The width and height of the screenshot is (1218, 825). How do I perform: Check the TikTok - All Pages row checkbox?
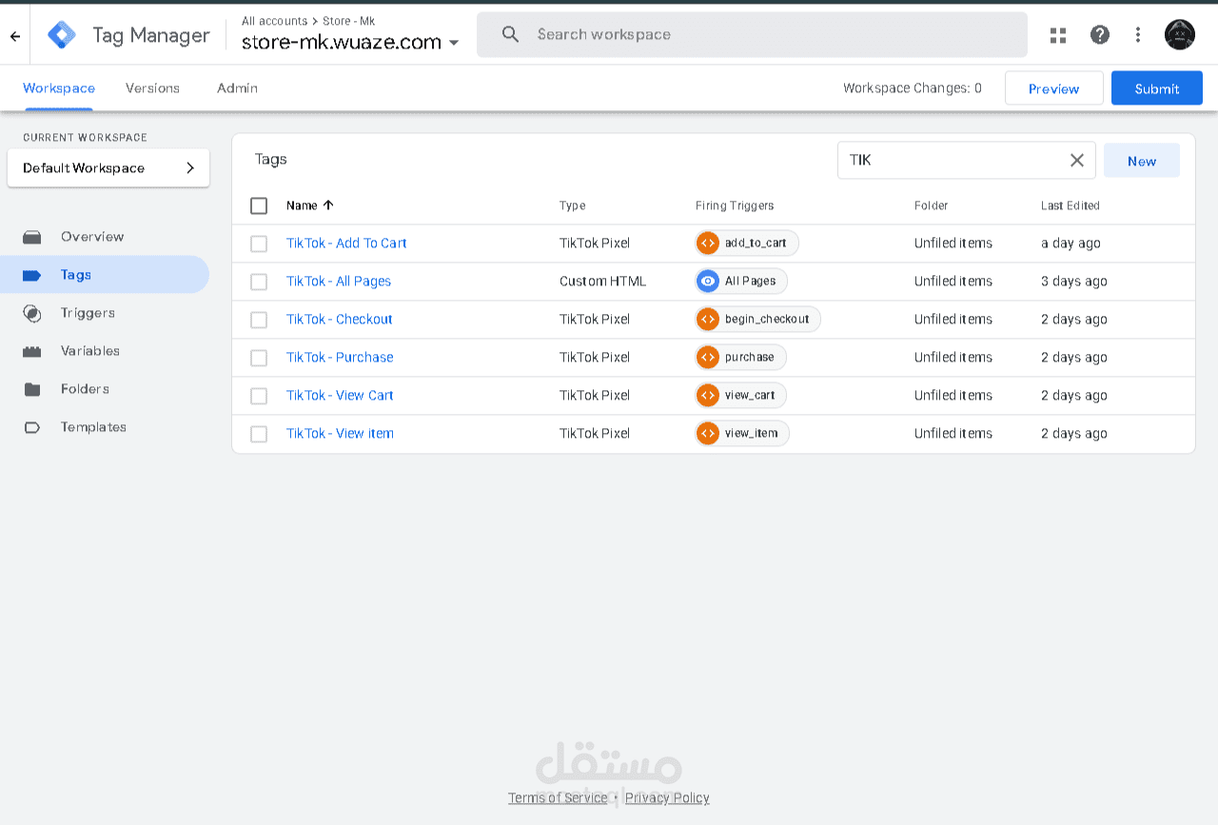tap(259, 282)
